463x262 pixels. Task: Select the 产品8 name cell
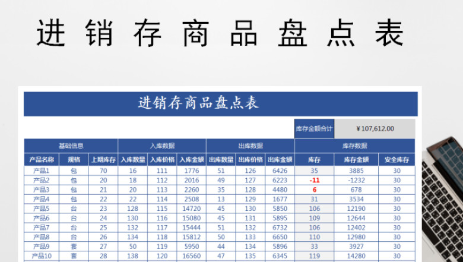coord(42,237)
